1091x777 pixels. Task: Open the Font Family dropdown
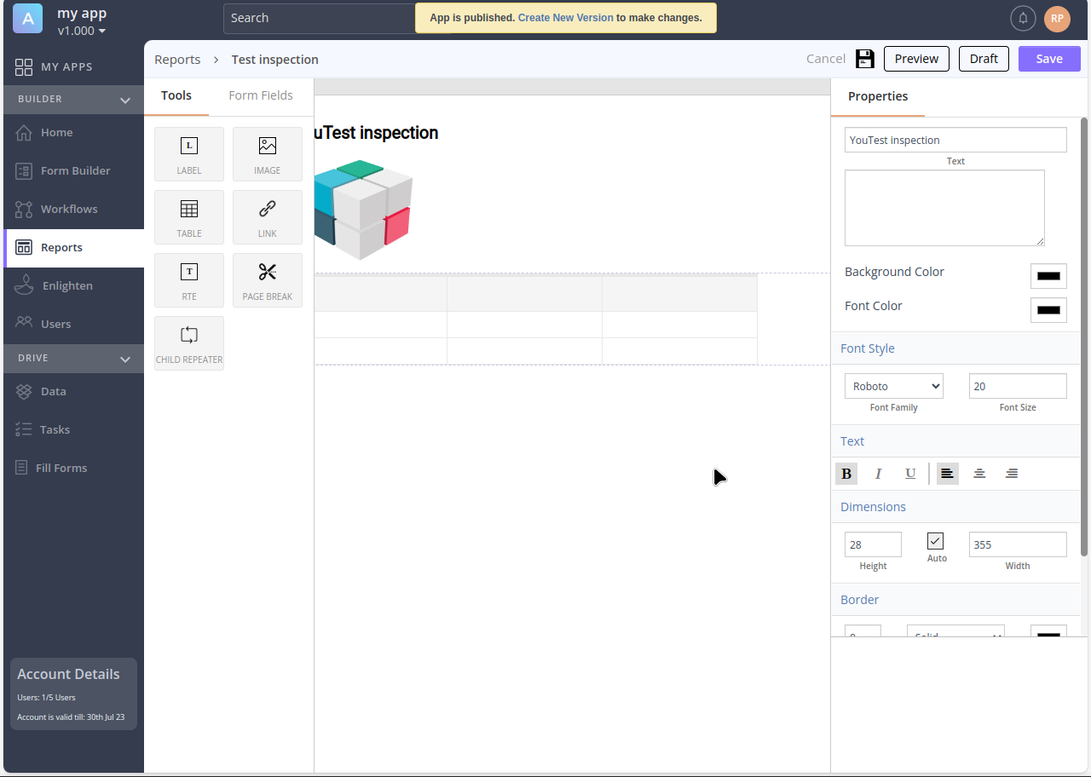pyautogui.click(x=893, y=386)
